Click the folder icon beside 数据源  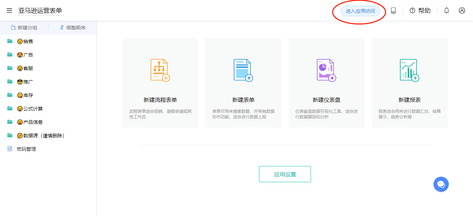[x=10, y=136]
